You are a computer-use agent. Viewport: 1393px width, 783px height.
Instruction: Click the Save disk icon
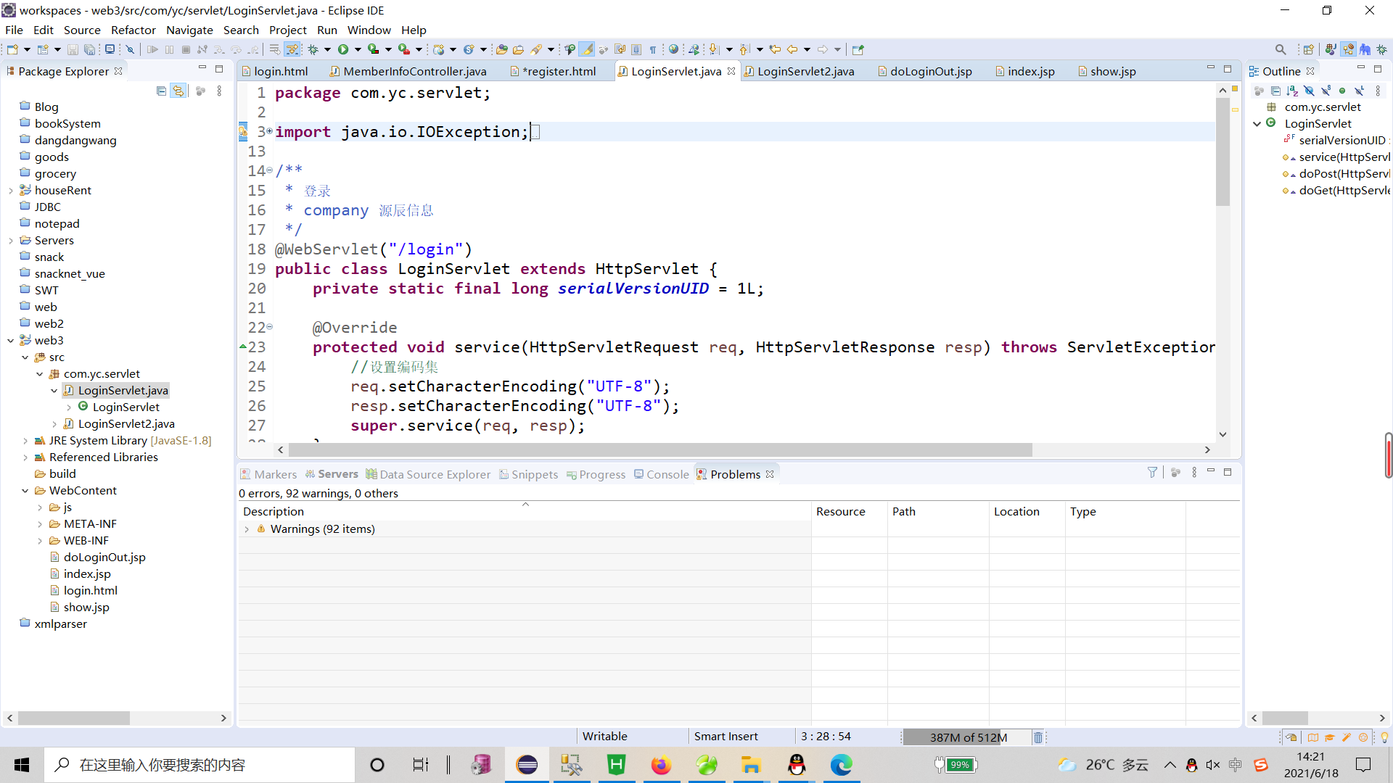pos(73,49)
